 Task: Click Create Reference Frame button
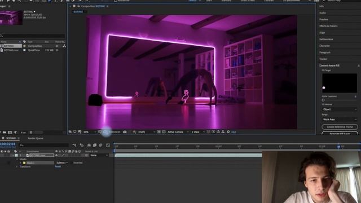tap(340, 127)
